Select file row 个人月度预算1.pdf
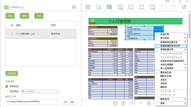Screen dimensions: 191x107 41,34
